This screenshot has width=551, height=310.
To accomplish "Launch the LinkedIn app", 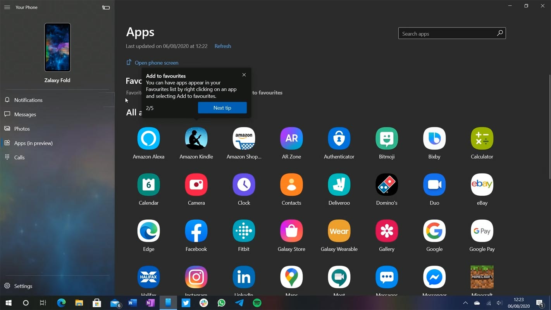I will (244, 277).
